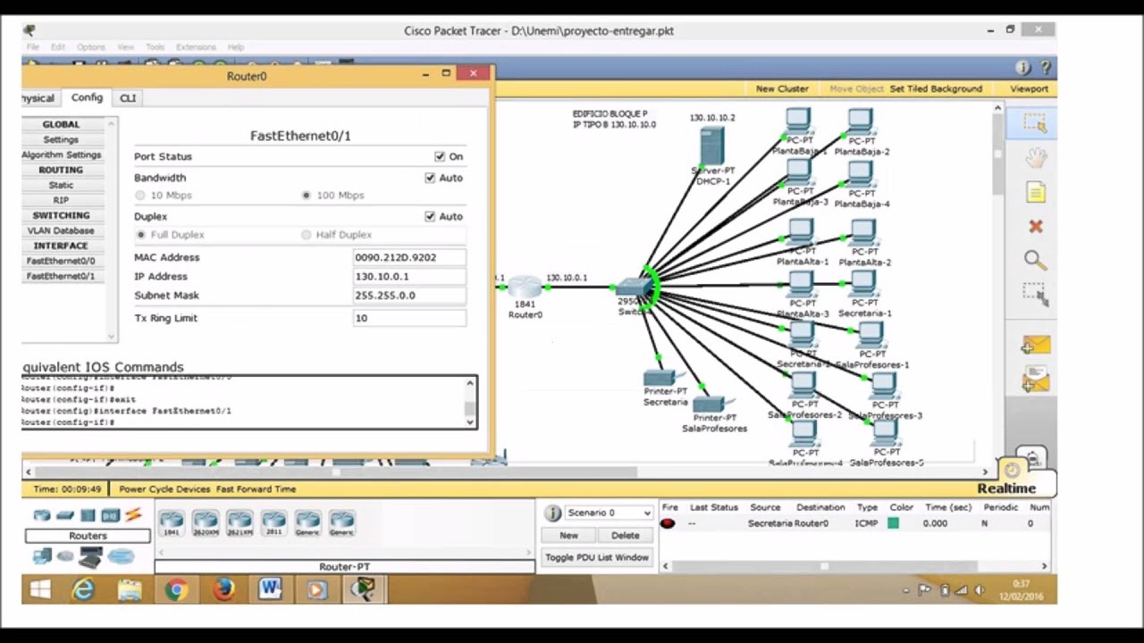
Task: Click Power Cycle Devices
Action: click(164, 489)
